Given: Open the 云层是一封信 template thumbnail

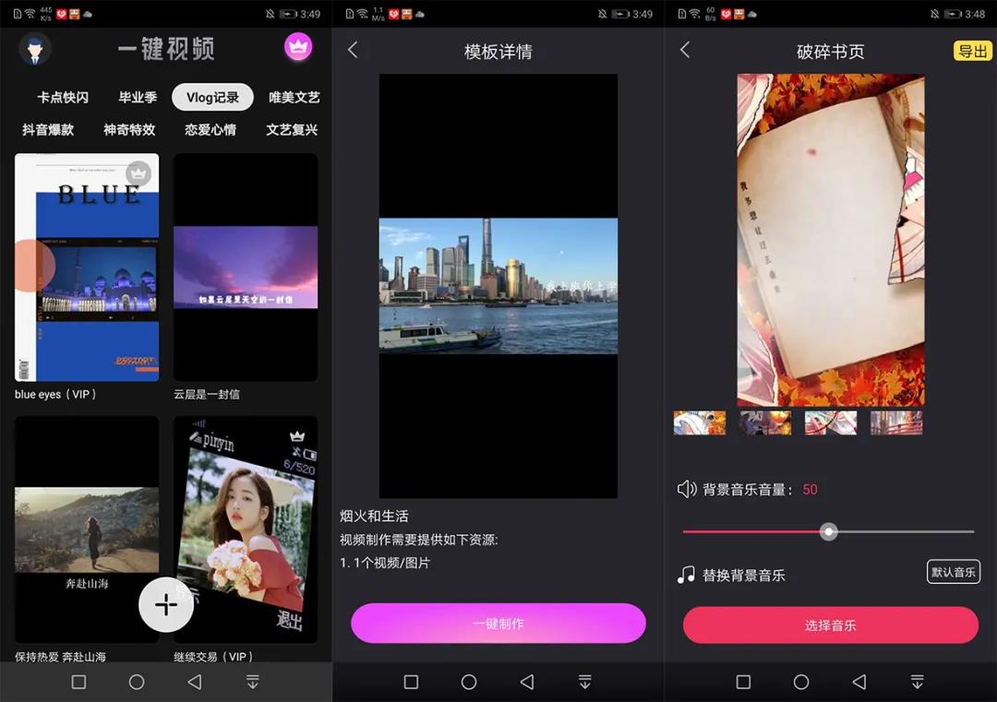Looking at the screenshot, I should pyautogui.click(x=246, y=268).
